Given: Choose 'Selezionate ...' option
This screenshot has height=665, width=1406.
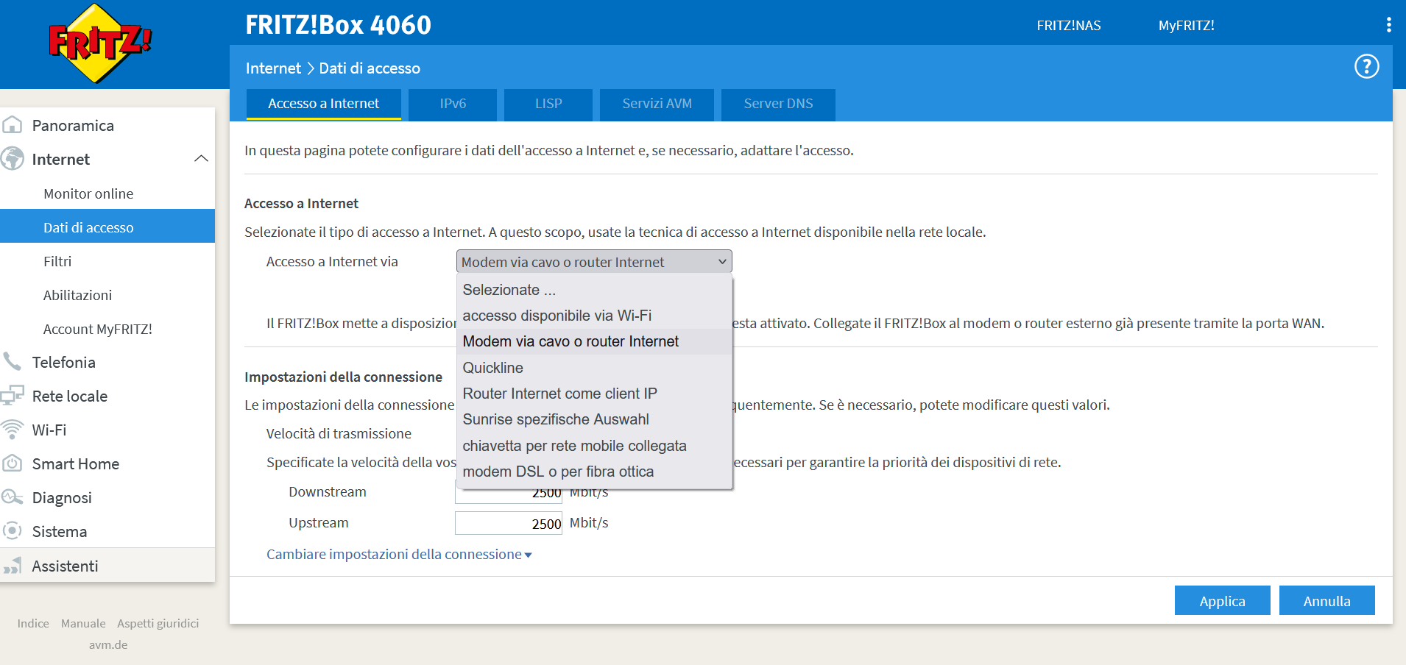Looking at the screenshot, I should (595, 290).
